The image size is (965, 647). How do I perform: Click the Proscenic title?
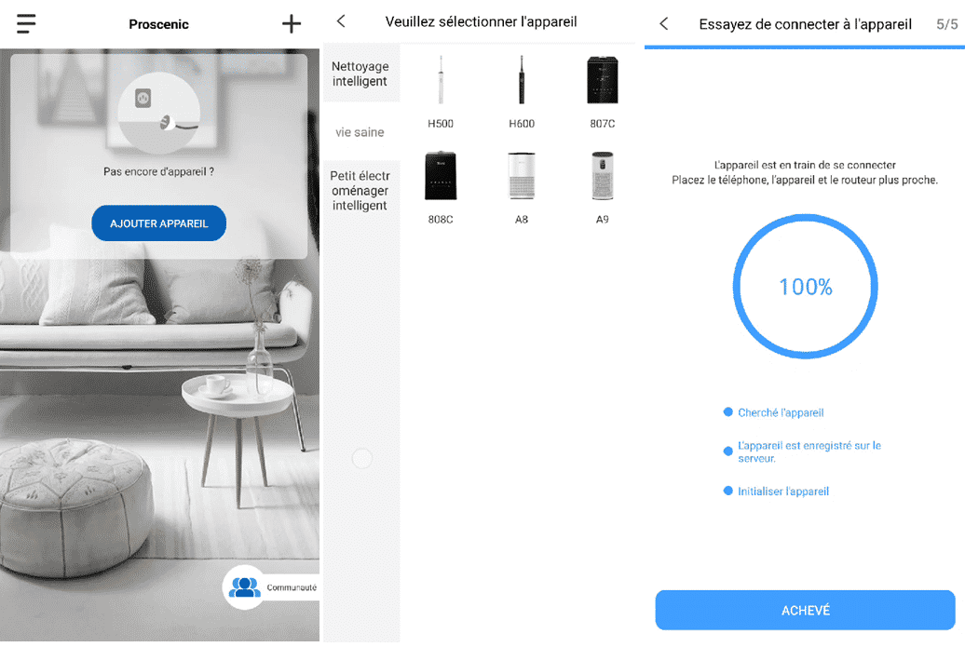[158, 24]
